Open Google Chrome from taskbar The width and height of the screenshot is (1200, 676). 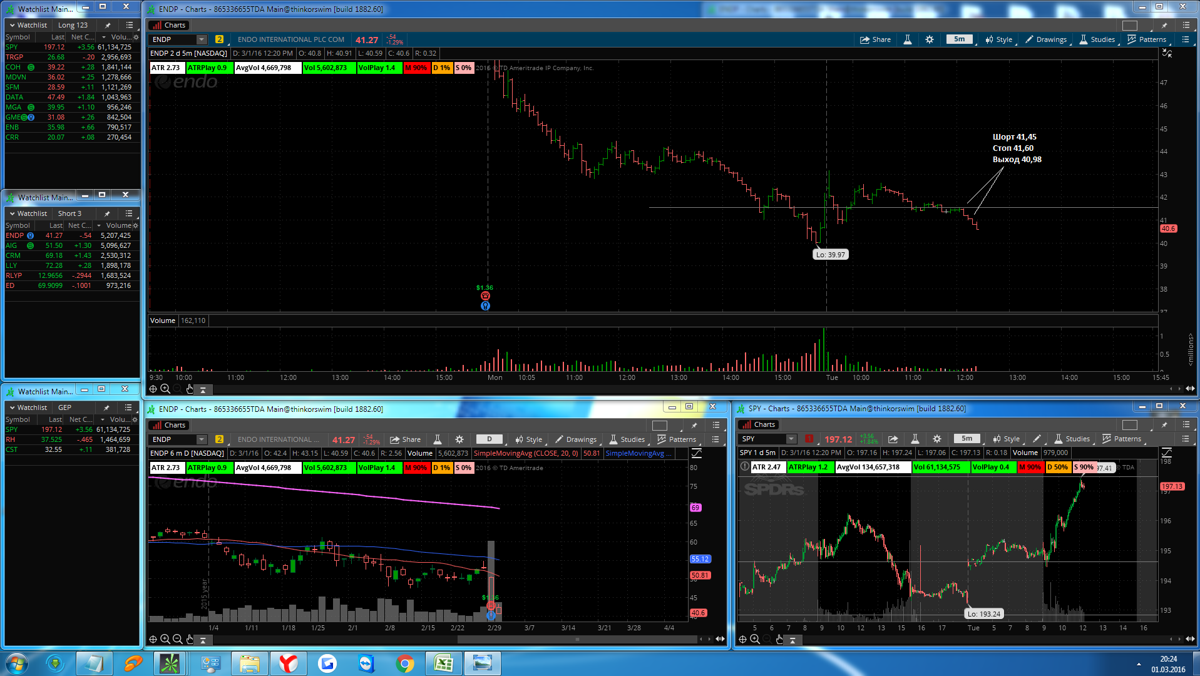coord(405,663)
